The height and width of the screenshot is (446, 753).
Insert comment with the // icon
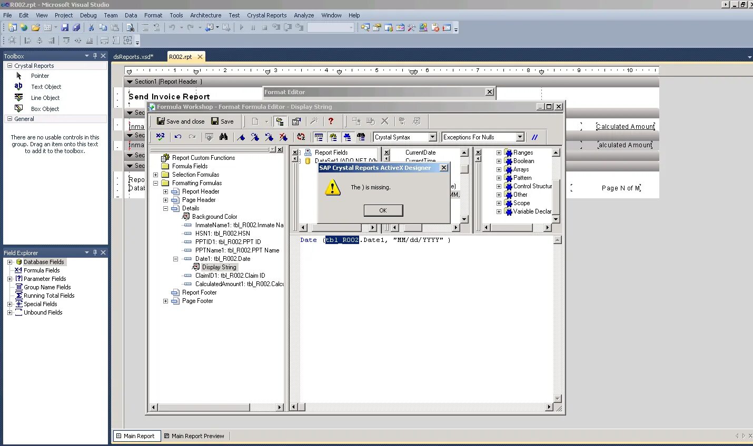[x=534, y=137]
